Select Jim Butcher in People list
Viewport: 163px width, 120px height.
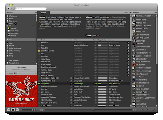(x=140, y=65)
